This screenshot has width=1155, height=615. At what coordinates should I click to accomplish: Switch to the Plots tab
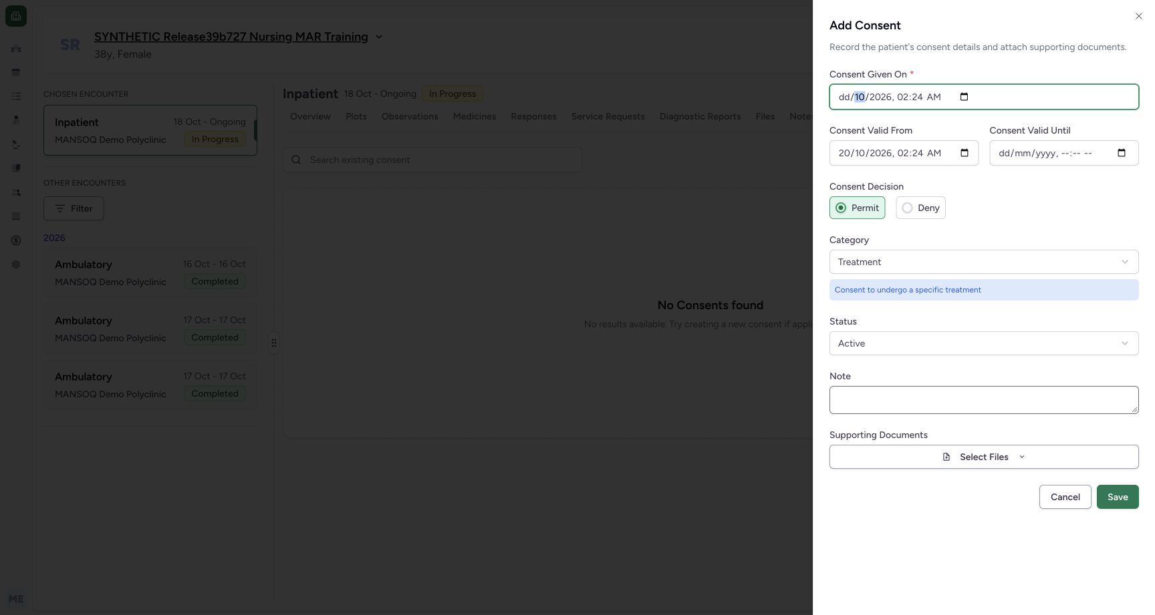pyautogui.click(x=356, y=116)
